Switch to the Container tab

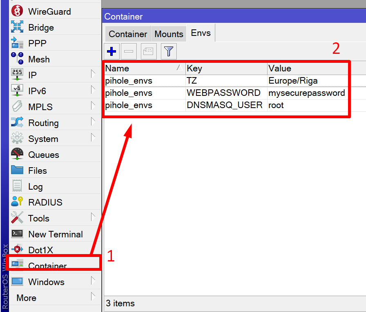(128, 34)
